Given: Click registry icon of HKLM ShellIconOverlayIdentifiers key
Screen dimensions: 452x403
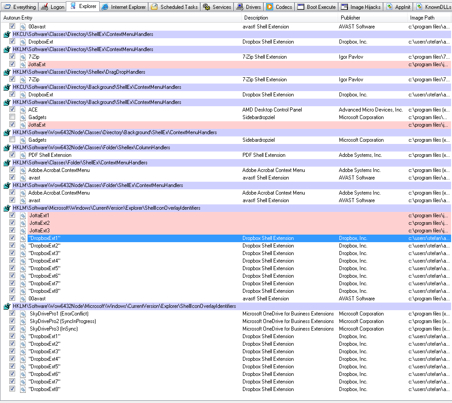Looking at the screenshot, I should (7, 208).
